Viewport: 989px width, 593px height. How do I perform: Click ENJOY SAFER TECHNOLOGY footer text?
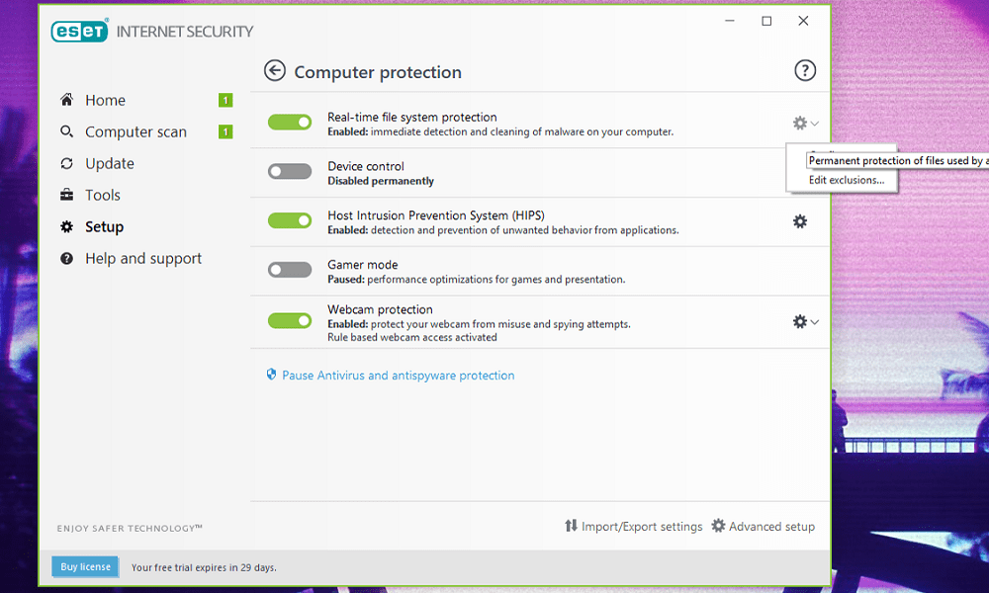pos(130,528)
